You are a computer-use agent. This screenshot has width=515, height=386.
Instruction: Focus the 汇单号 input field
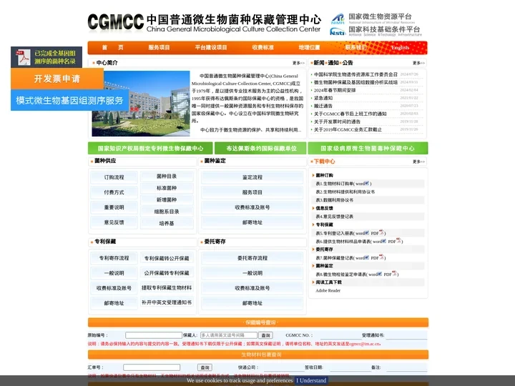coord(152,367)
